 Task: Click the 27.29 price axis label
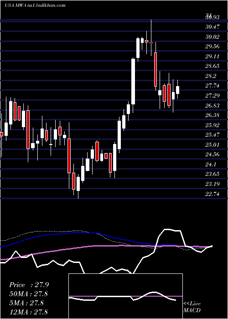(x=212, y=95)
